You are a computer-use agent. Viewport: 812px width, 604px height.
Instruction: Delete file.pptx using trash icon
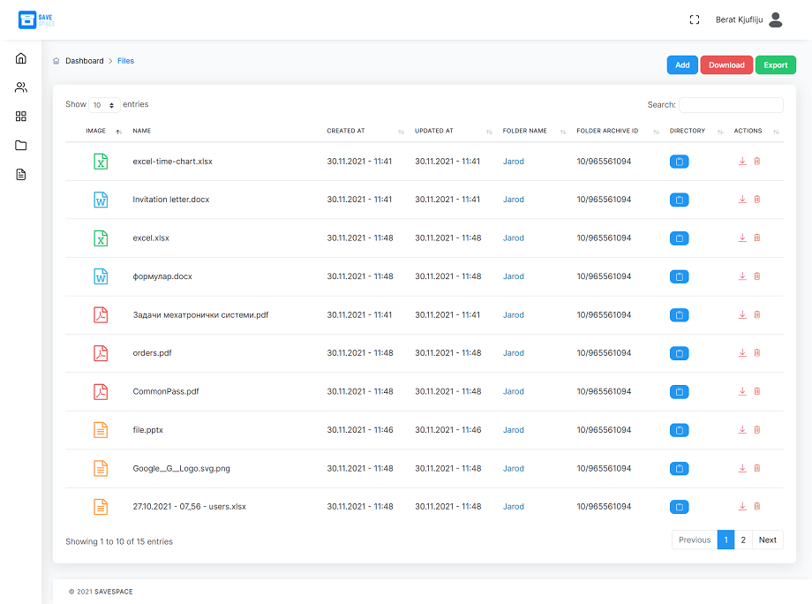(757, 430)
